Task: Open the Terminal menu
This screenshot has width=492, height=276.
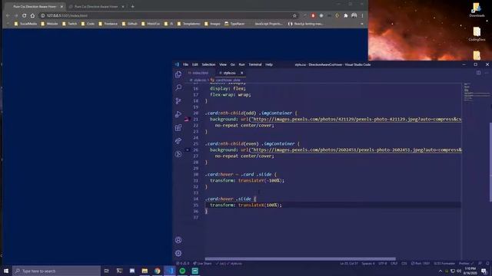Action: click(255, 64)
